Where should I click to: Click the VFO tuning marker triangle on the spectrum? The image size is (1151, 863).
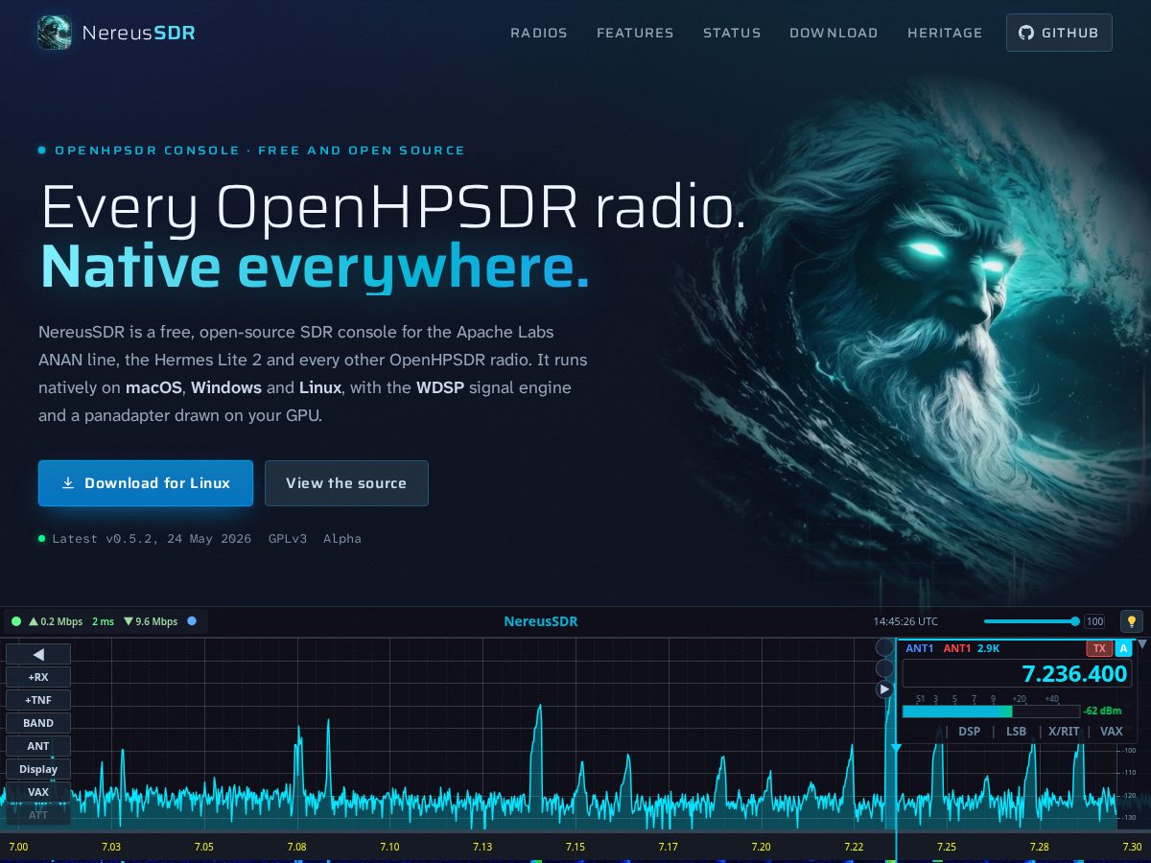coord(896,748)
